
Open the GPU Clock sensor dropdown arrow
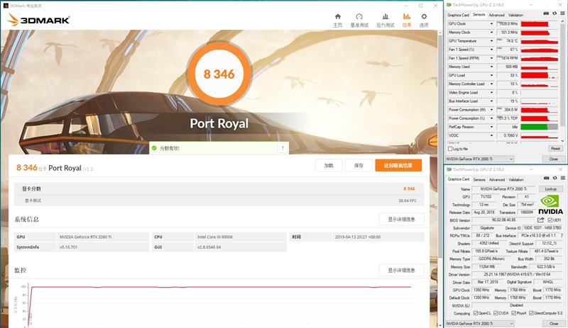click(491, 24)
